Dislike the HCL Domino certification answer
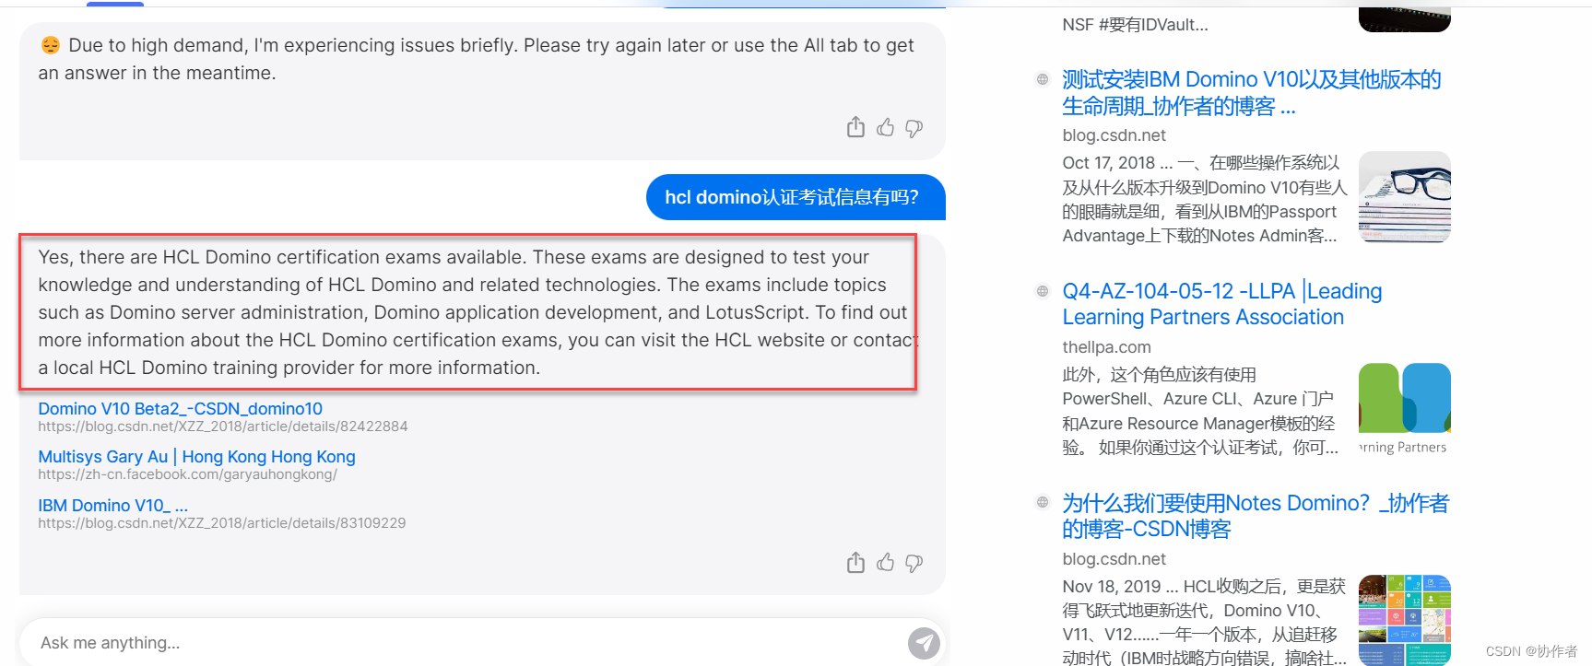This screenshot has width=1592, height=666. tap(914, 563)
